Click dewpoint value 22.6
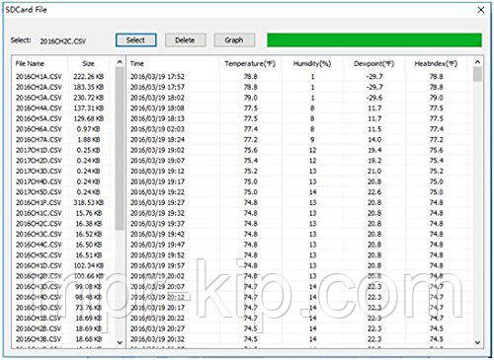Image resolution: width=494 pixels, height=360 pixels. pyautogui.click(x=374, y=192)
